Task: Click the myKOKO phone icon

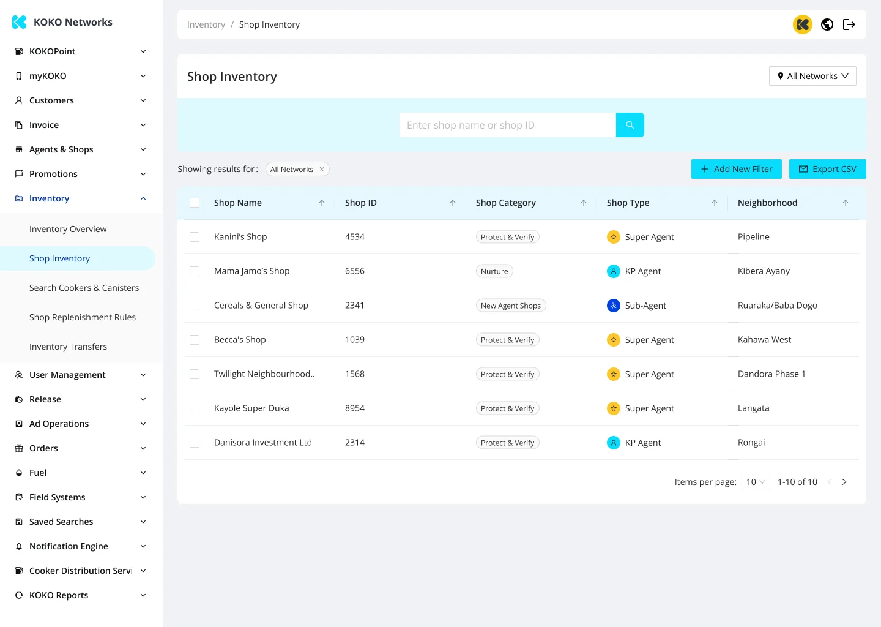Action: pos(19,76)
